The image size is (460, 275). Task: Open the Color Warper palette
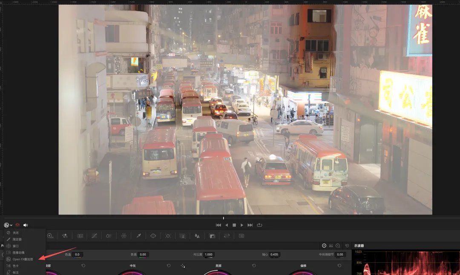point(109,236)
